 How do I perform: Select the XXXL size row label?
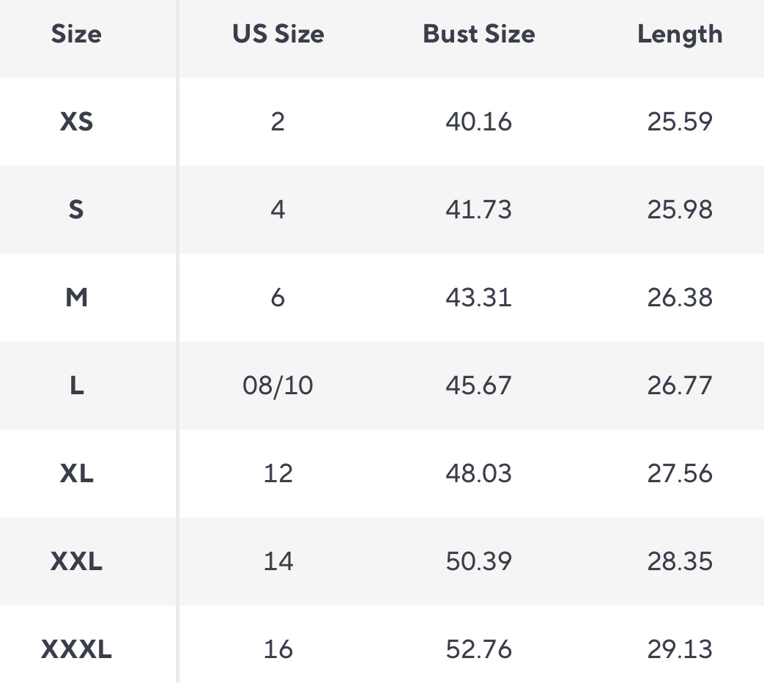76,649
